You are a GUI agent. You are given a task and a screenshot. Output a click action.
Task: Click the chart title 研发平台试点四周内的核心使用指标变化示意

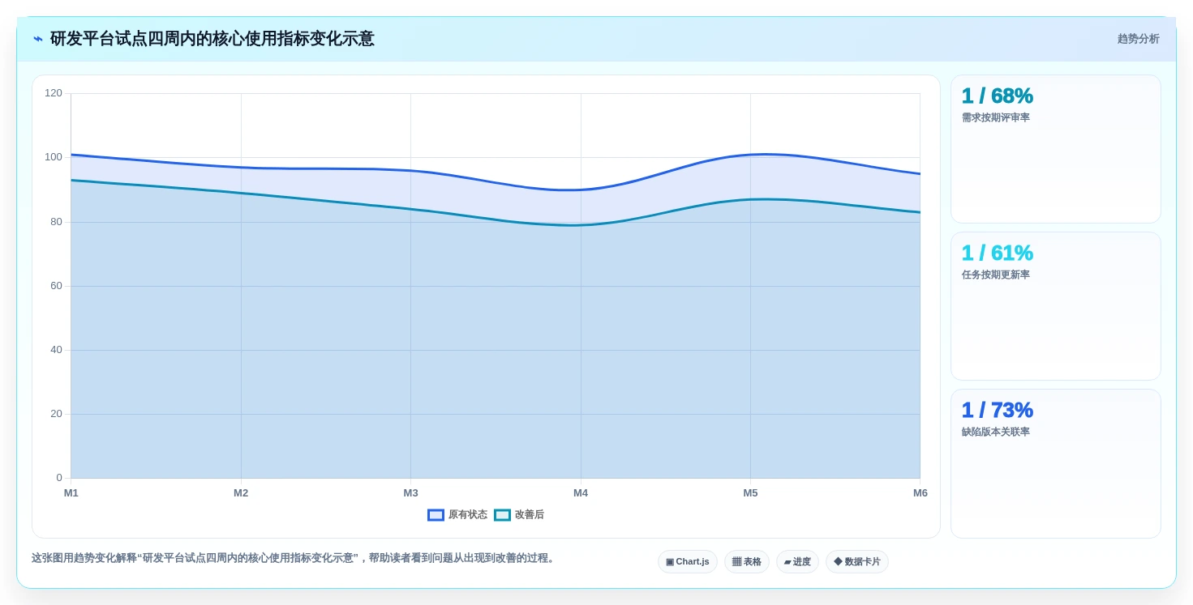coord(212,39)
